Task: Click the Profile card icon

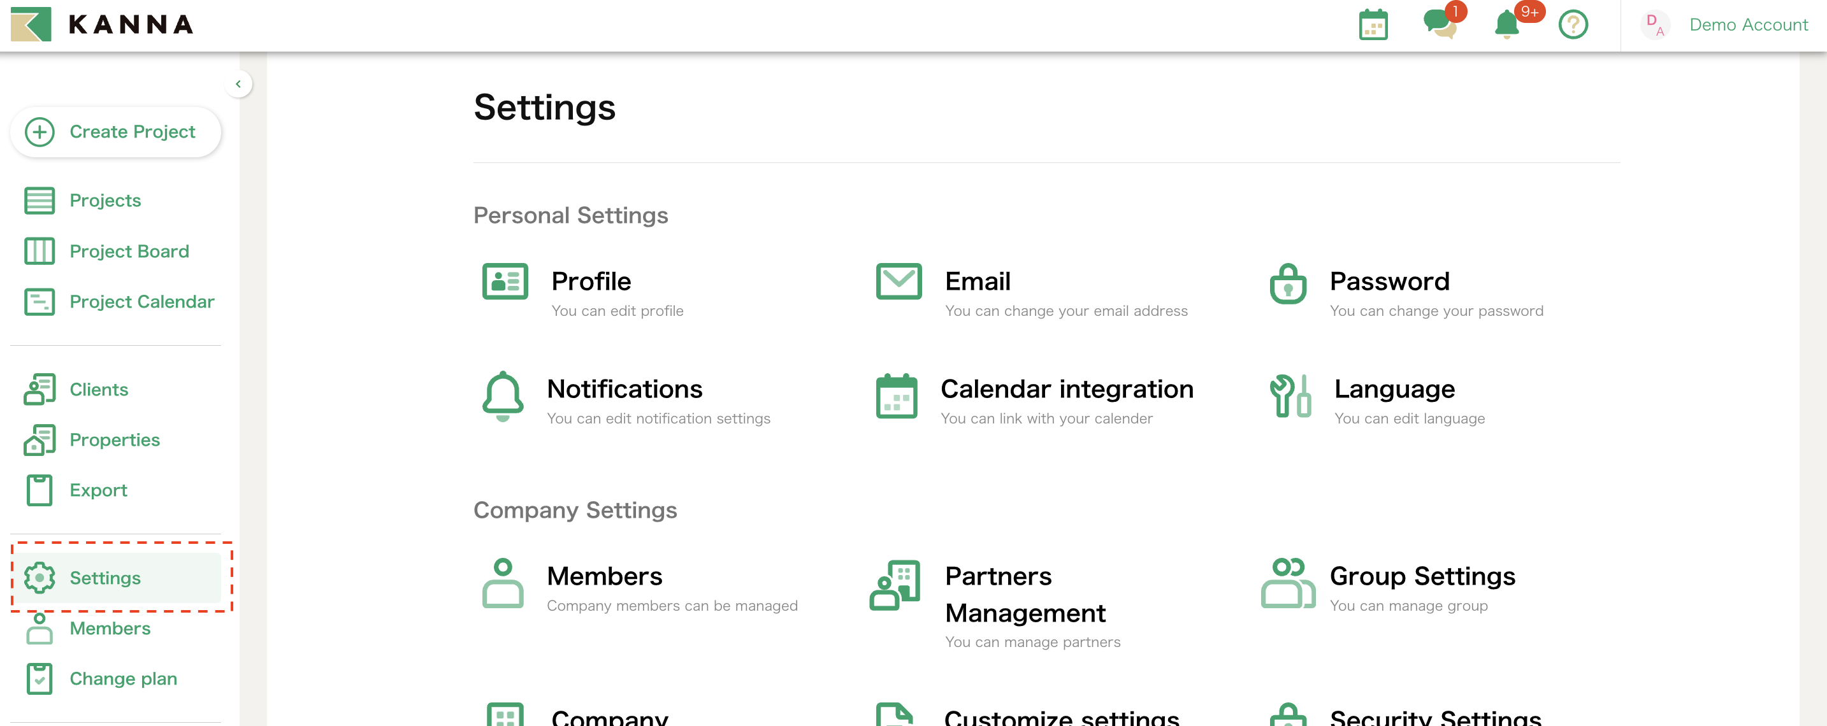Action: tap(505, 281)
